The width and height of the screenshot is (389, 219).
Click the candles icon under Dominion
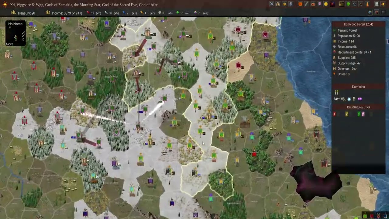336,92
